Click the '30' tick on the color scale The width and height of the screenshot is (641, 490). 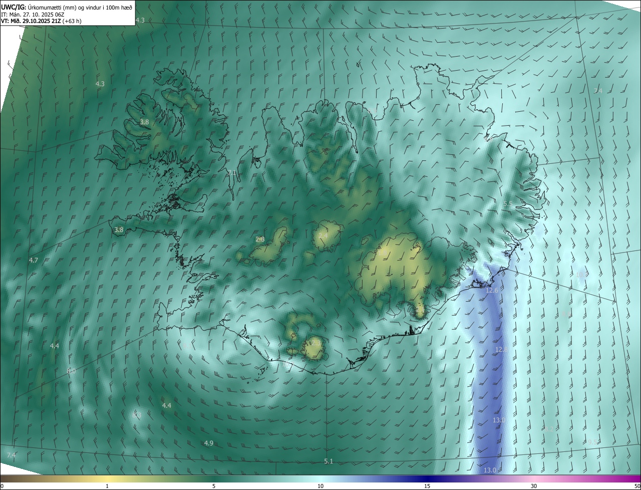[534, 486]
